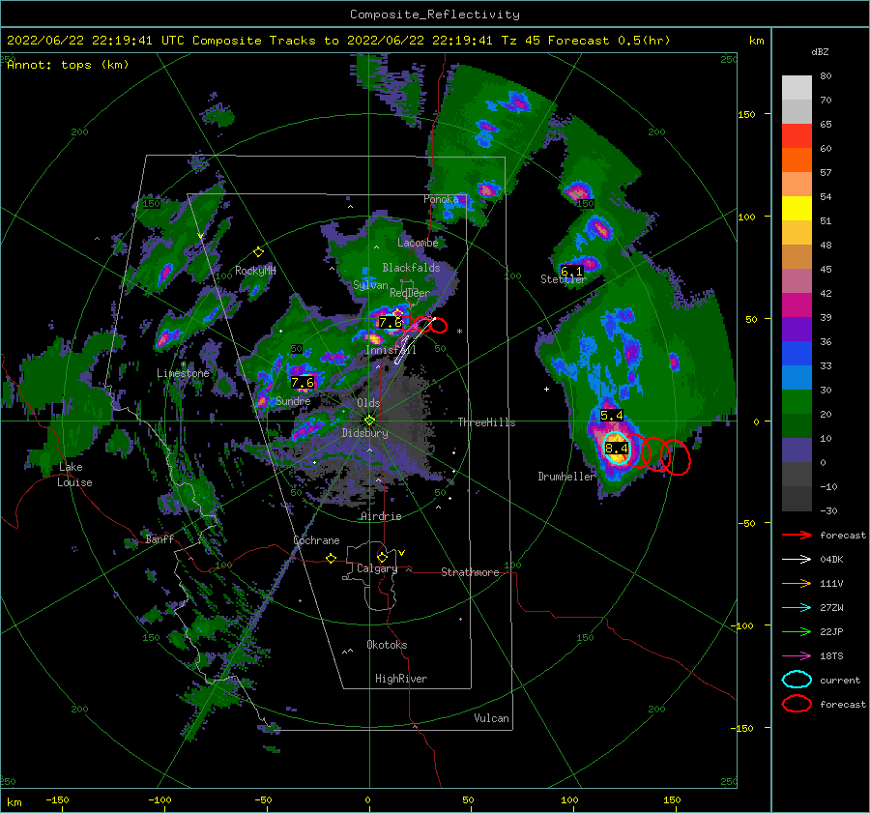Select the Okotoks city label

tap(387, 645)
